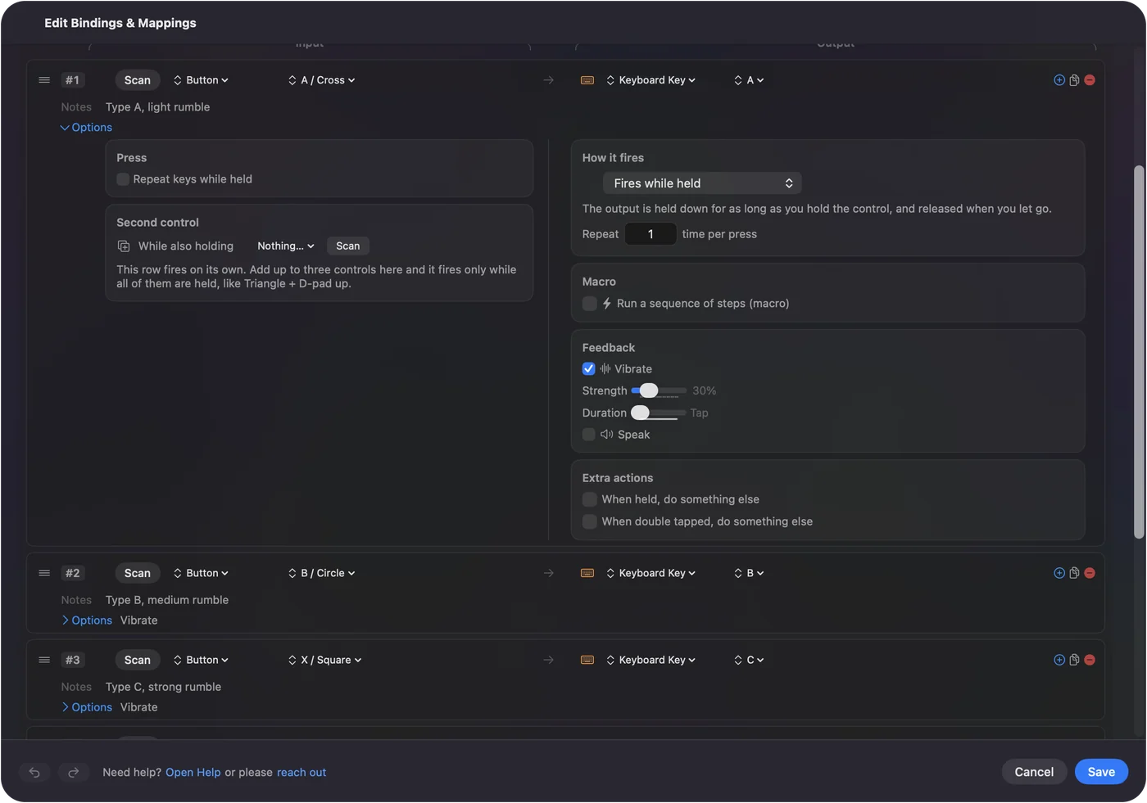
Task: Check When held, do something else
Action: [589, 499]
